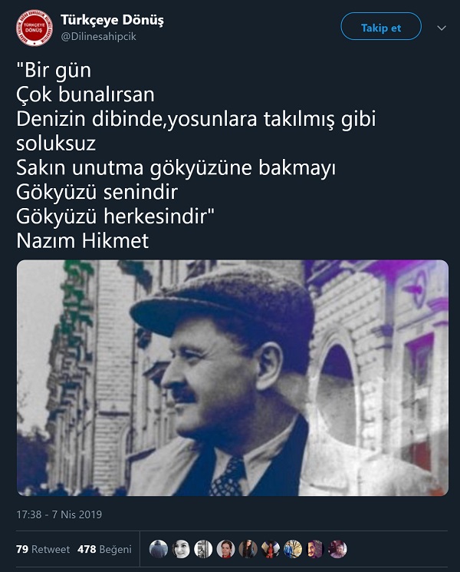Open fifth liker avatar of long dark-haired woman
This screenshot has height=572, width=460.
[248, 549]
